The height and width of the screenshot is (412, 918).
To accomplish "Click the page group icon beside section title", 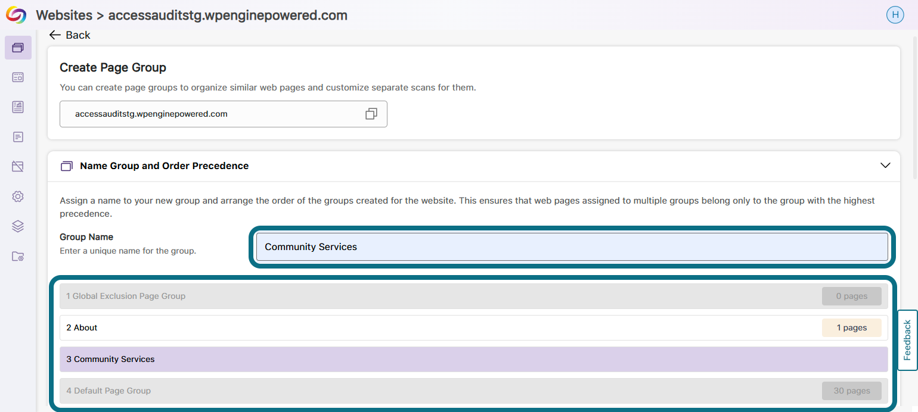I will pos(67,166).
